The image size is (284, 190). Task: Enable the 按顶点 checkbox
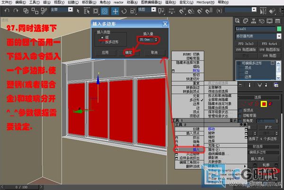240,110
